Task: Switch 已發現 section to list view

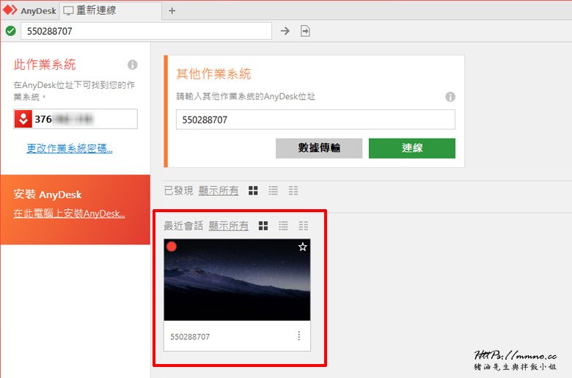Action: point(274,191)
